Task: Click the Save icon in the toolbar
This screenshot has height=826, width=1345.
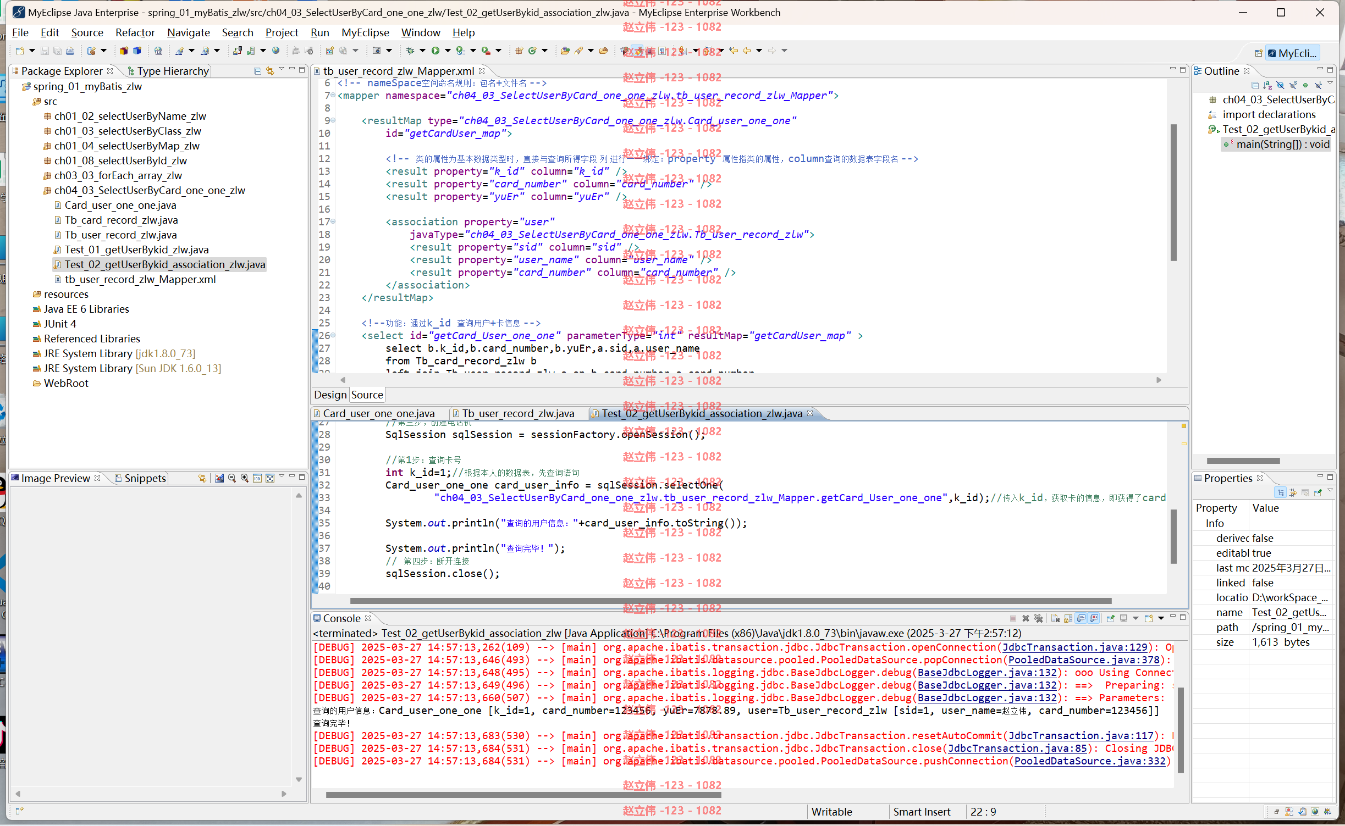Action: [45, 51]
